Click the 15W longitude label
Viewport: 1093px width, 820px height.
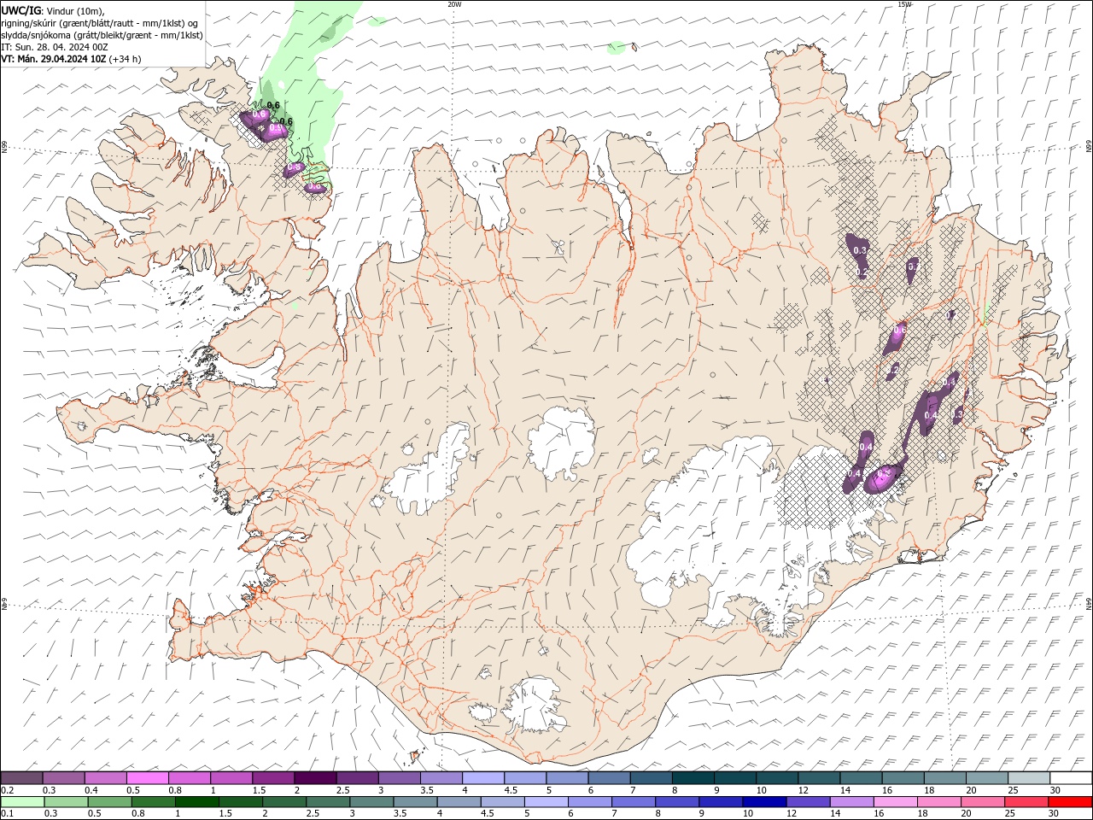tap(904, 4)
